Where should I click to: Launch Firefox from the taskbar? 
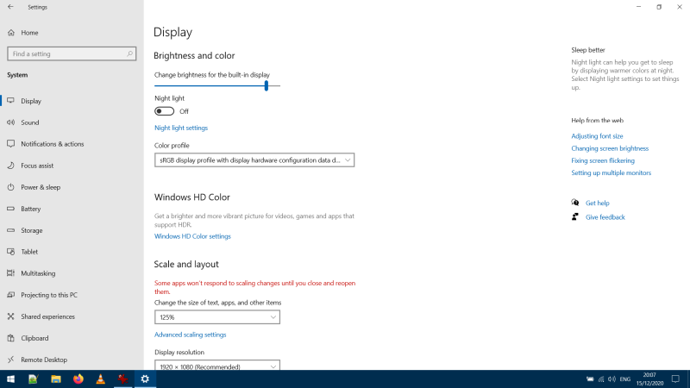point(78,379)
